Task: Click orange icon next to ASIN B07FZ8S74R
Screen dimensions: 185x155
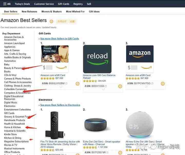Action: pyautogui.click(x=120, y=152)
